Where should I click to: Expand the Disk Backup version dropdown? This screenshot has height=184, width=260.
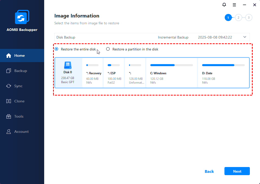coord(245,37)
